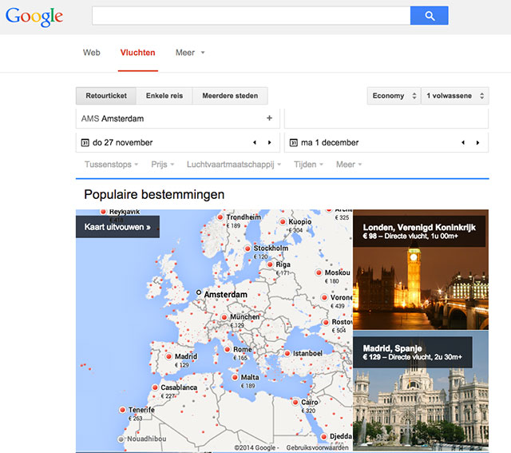This screenshot has height=453, width=511.
Task: Click the Populaire bestemmingen heading
Action: [154, 194]
